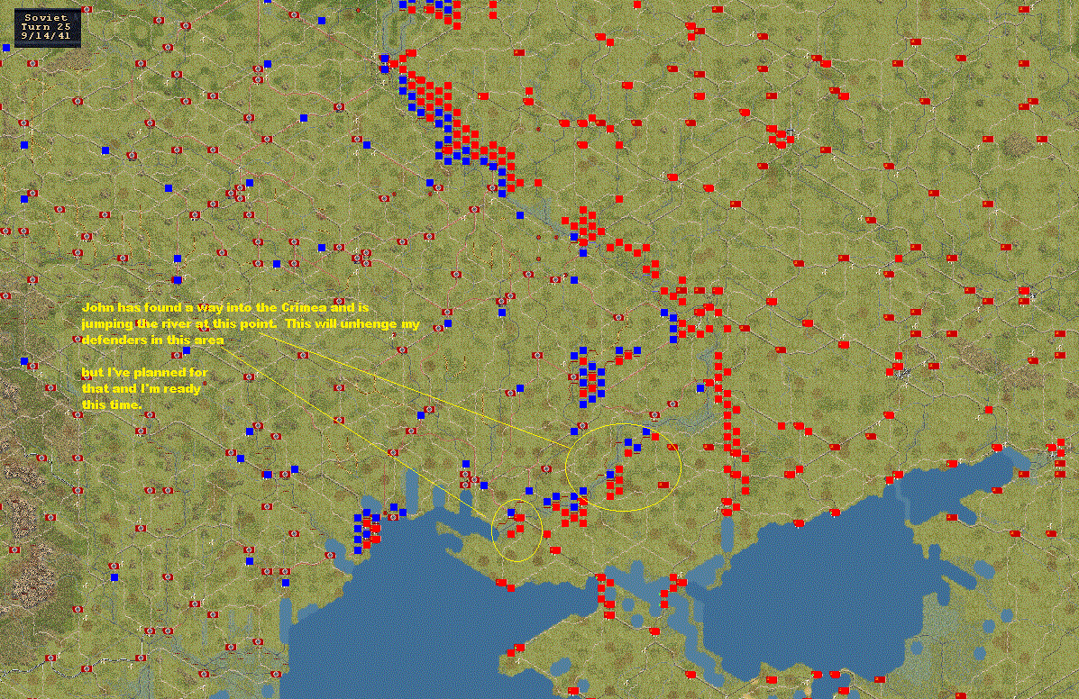1079x699 pixels.
Task: Select the blue German unit touching the Dnepr crossing red stack
Action: (x=610, y=475)
